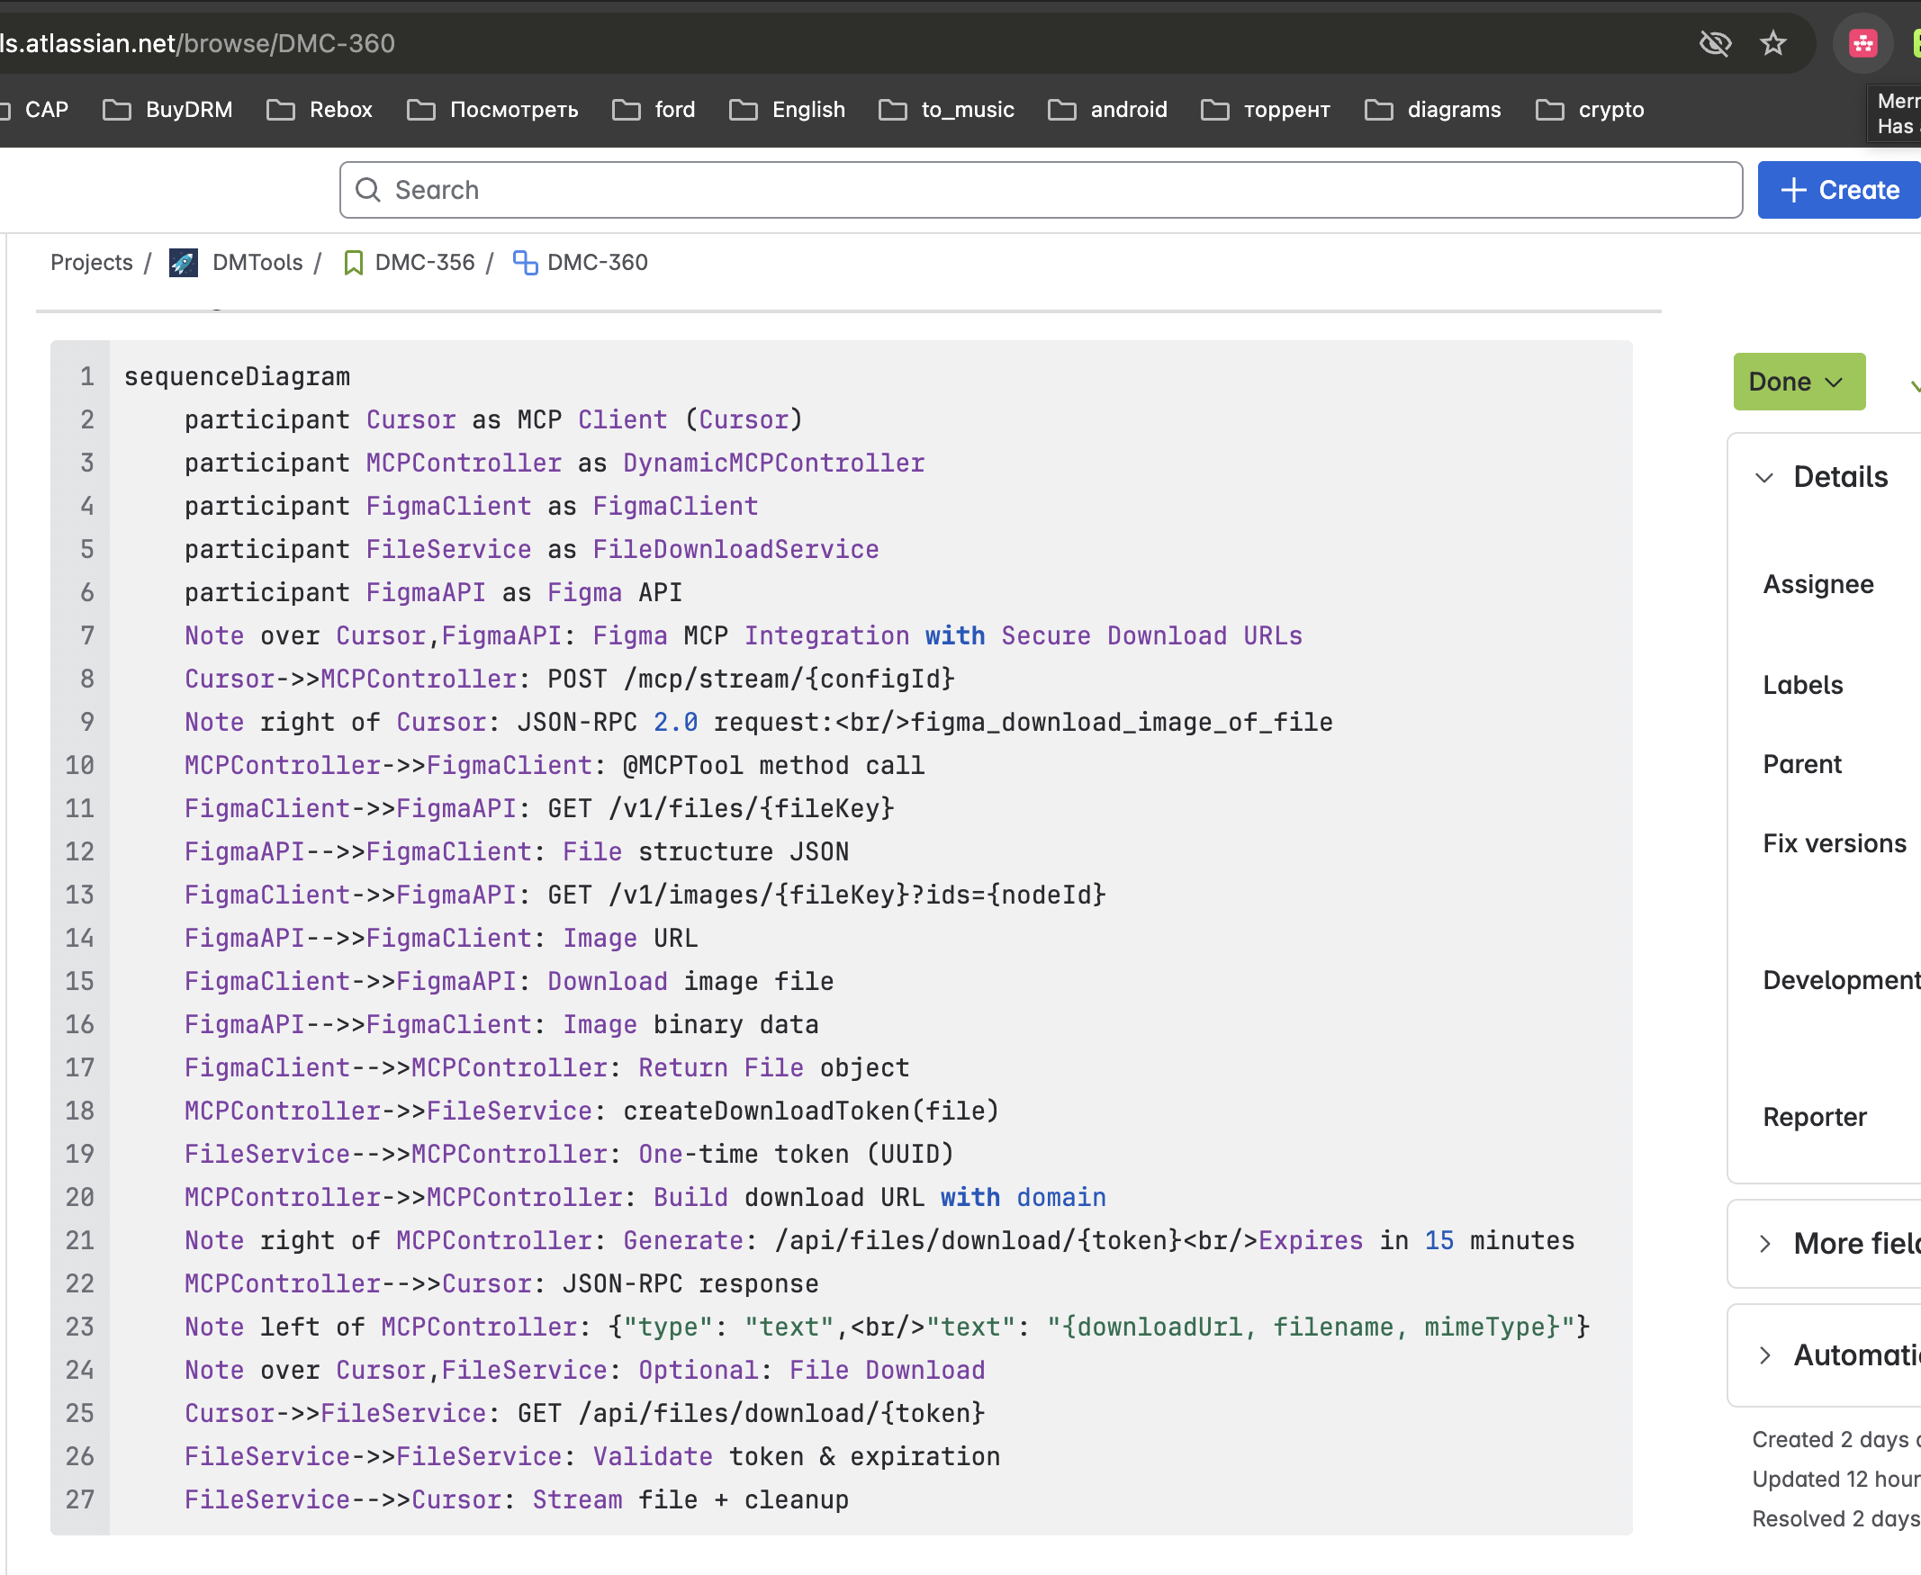Click the Parent field label

click(1801, 765)
